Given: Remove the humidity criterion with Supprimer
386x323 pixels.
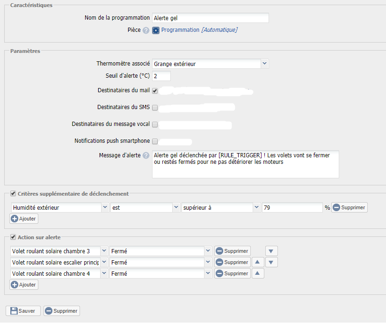Looking at the screenshot, I should (350, 207).
